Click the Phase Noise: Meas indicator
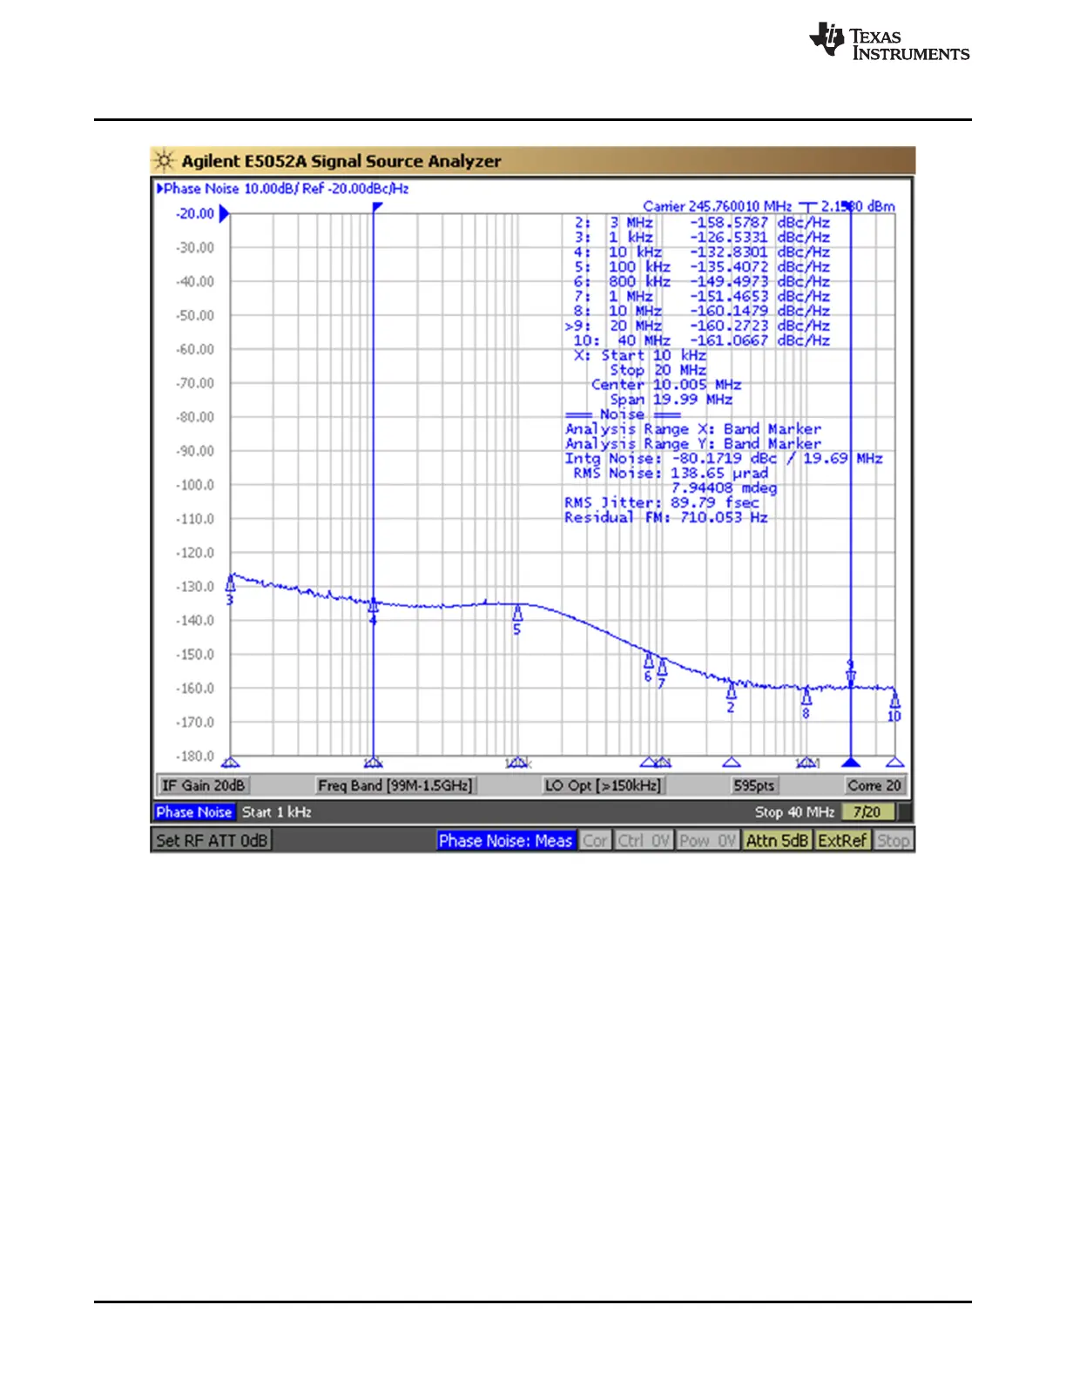 pos(505,840)
